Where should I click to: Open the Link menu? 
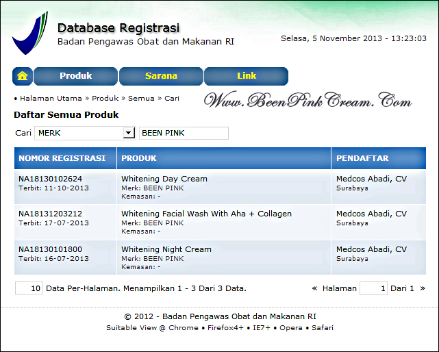click(x=247, y=76)
